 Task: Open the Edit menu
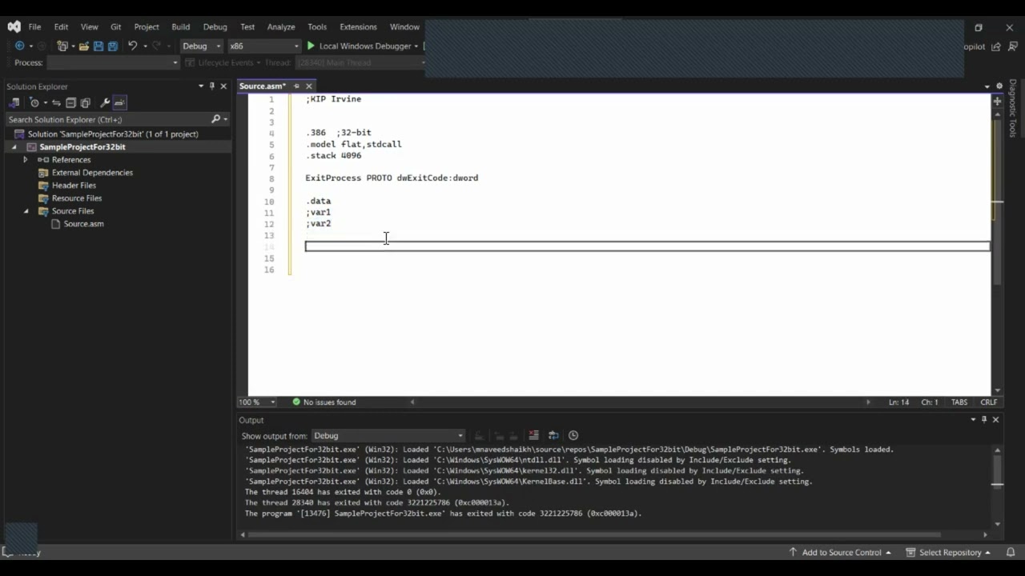(61, 27)
